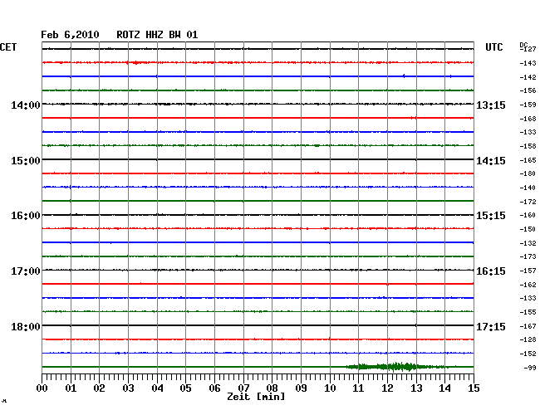This screenshot has width=540, height=410.
Task: Select the DC offset value "-127"
Action: (528, 49)
